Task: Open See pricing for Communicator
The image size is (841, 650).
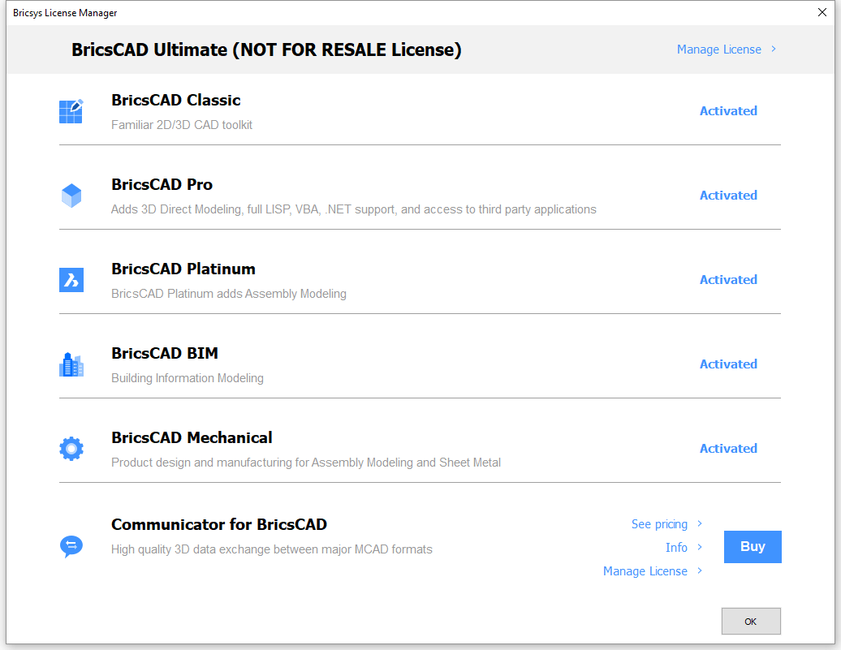Action: (x=659, y=524)
